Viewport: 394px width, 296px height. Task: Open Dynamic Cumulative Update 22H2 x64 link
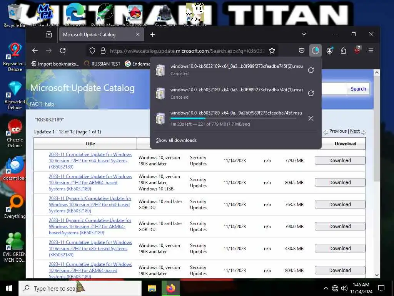click(90, 204)
